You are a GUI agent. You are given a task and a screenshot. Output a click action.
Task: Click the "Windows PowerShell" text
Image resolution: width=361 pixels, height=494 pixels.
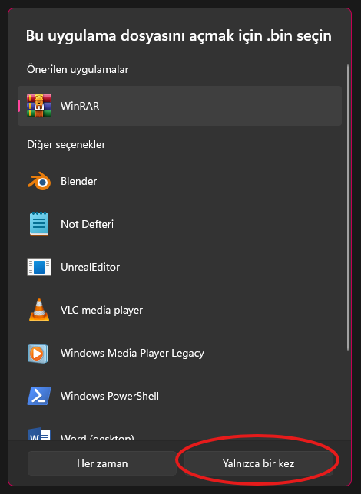(x=110, y=396)
